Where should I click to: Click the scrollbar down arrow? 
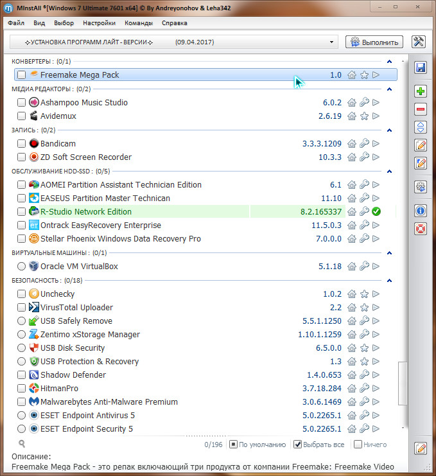coord(403,428)
